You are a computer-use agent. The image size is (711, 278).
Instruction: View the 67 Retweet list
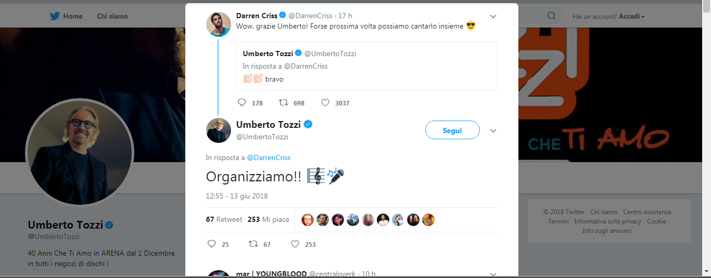point(224,219)
